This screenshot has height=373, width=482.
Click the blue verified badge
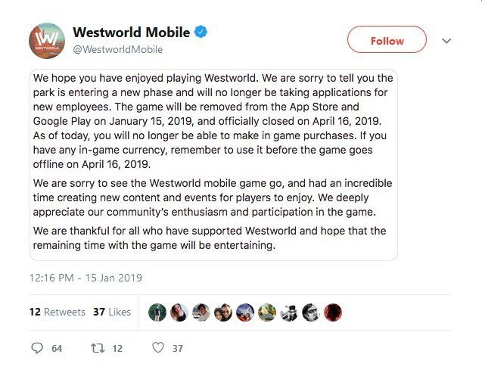coord(202,33)
